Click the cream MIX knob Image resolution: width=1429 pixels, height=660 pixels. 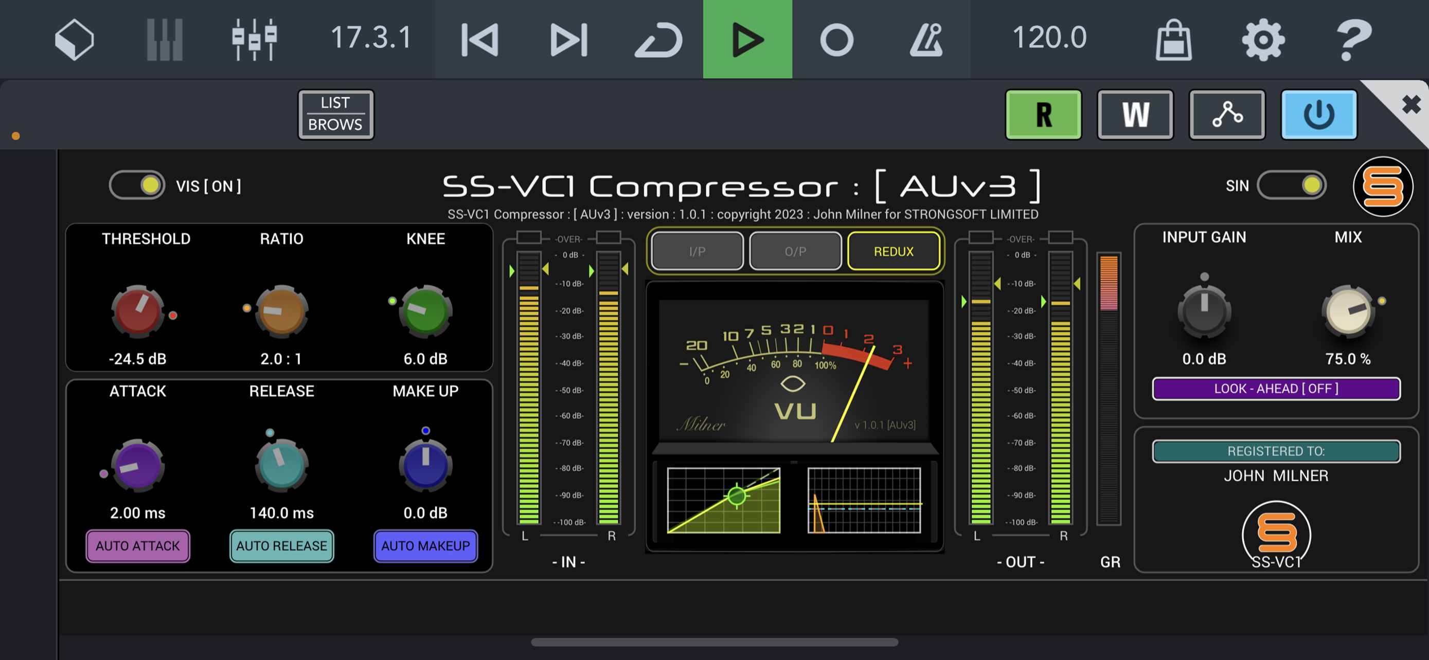[1348, 311]
